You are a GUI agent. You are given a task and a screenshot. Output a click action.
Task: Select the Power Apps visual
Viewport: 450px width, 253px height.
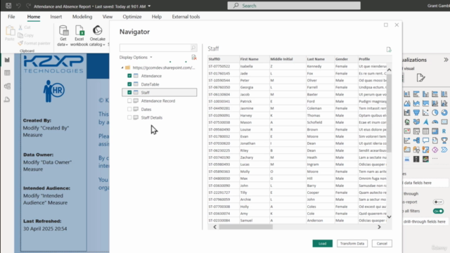pos(435,150)
